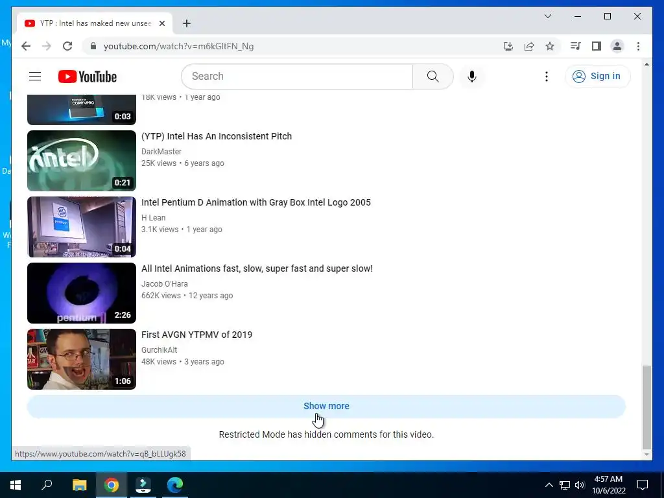
Task: Open Intel Pentium D Animation thumbnail
Action: 81,226
